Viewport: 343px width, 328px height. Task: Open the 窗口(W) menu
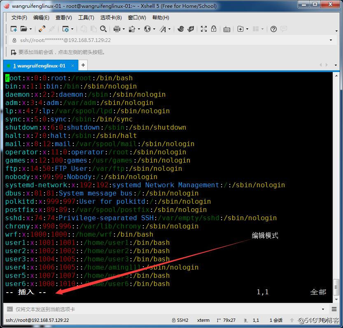tap(137, 18)
